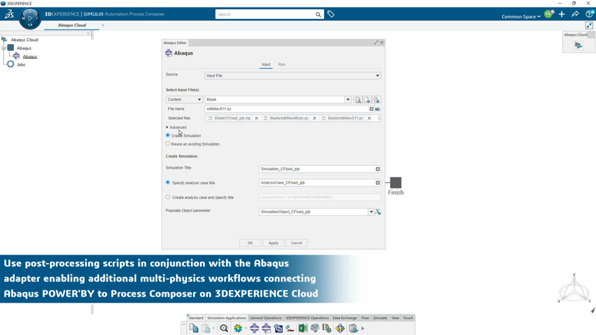Open the Source Input File dropdown
Image resolution: width=596 pixels, height=335 pixels.
292,76
